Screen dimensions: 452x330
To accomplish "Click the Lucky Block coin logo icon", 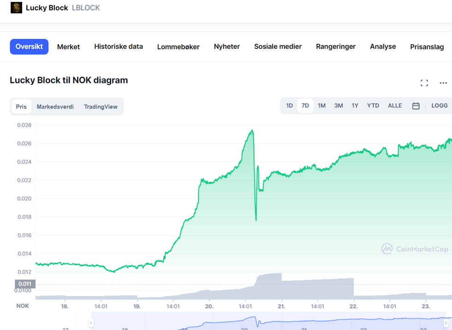I will click(16, 8).
